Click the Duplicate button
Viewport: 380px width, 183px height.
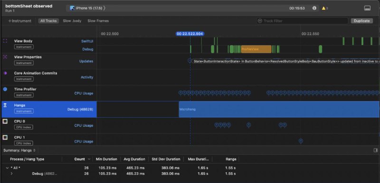click(x=362, y=21)
